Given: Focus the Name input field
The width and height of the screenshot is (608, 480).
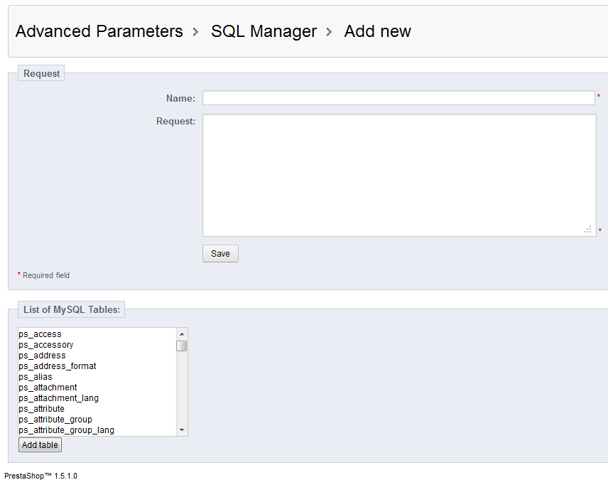Looking at the screenshot, I should [398, 98].
